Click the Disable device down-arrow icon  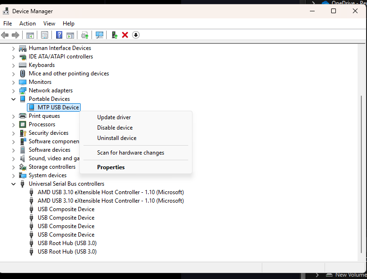(x=136, y=35)
